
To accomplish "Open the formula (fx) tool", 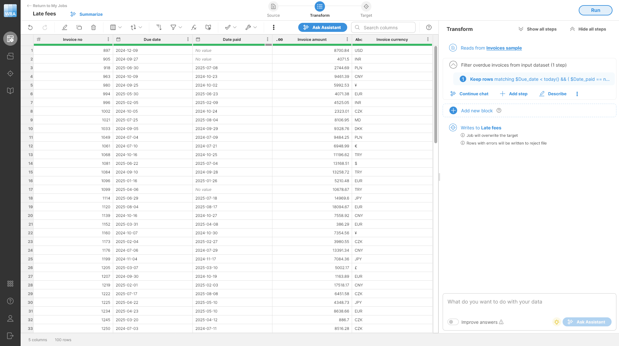I will coord(194,27).
